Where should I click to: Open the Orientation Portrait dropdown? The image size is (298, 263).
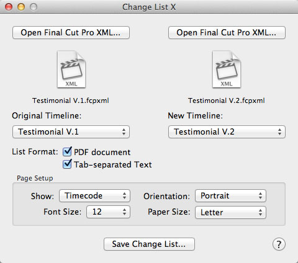click(x=230, y=195)
